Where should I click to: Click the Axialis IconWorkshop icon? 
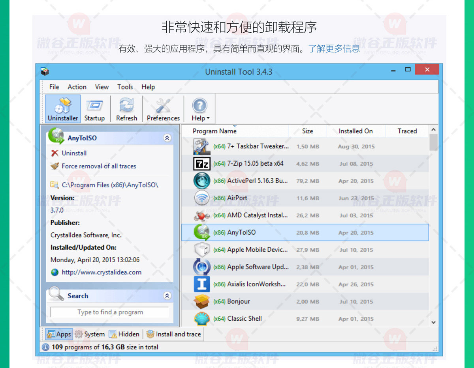201,284
